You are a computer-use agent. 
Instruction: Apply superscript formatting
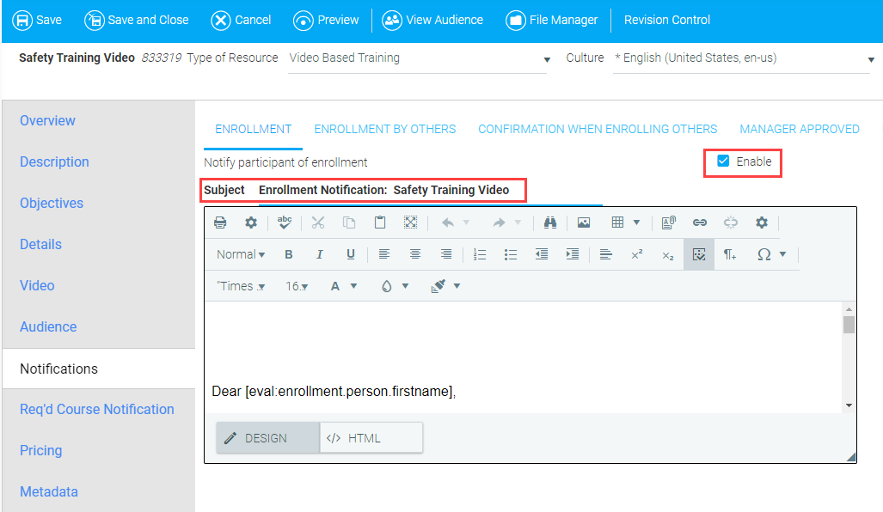coord(636,254)
